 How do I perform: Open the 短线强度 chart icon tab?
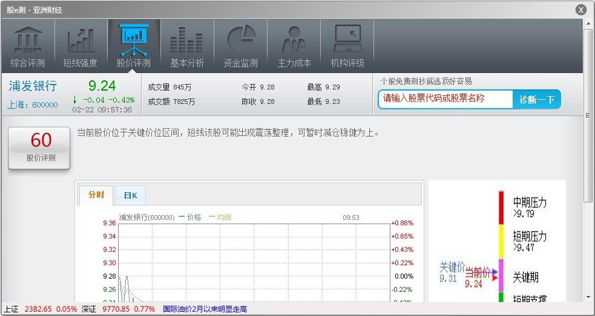pos(81,46)
